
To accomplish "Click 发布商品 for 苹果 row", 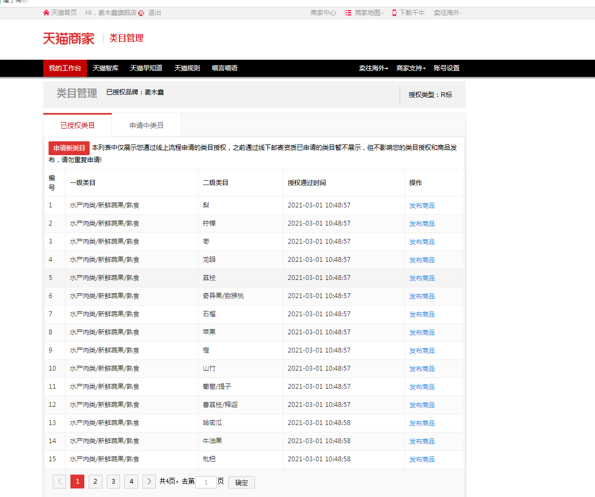I will click(422, 332).
